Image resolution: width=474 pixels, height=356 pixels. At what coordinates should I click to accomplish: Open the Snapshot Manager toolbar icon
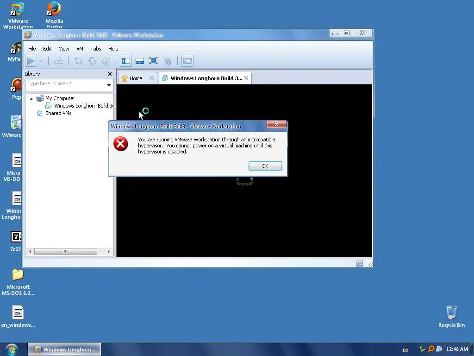click(106, 61)
